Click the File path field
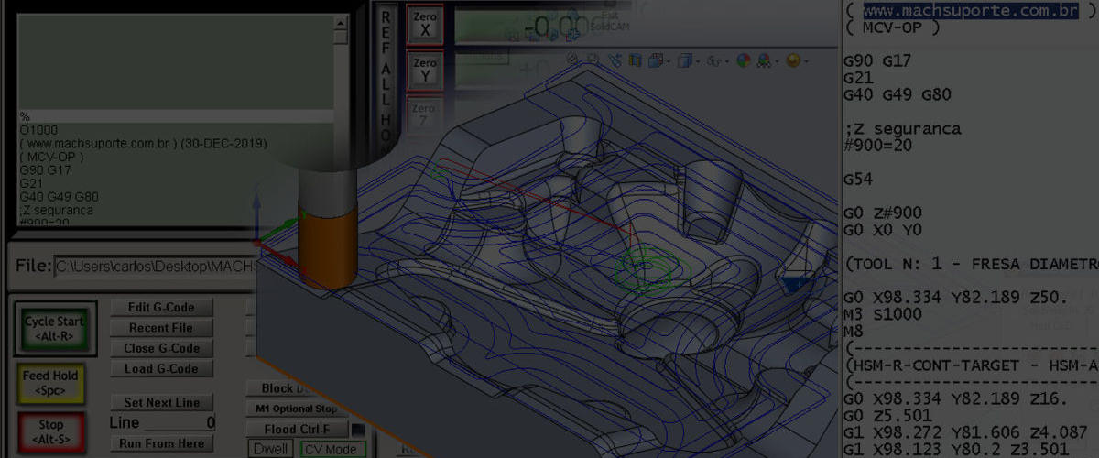 pyautogui.click(x=154, y=267)
